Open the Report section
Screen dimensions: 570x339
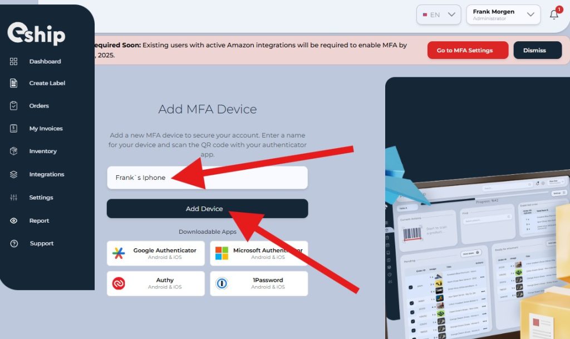pos(39,220)
